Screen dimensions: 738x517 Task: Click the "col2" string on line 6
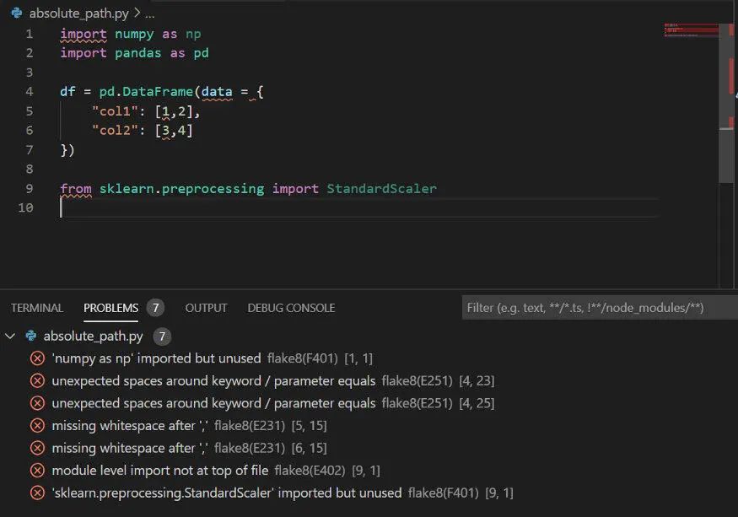115,130
